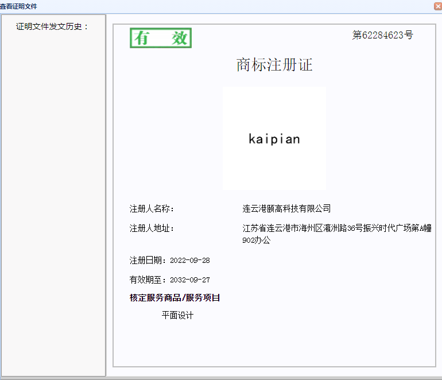Select the certificate number 第62284623号
Image resolution: width=442 pixels, height=380 pixels.
pyautogui.click(x=382, y=35)
